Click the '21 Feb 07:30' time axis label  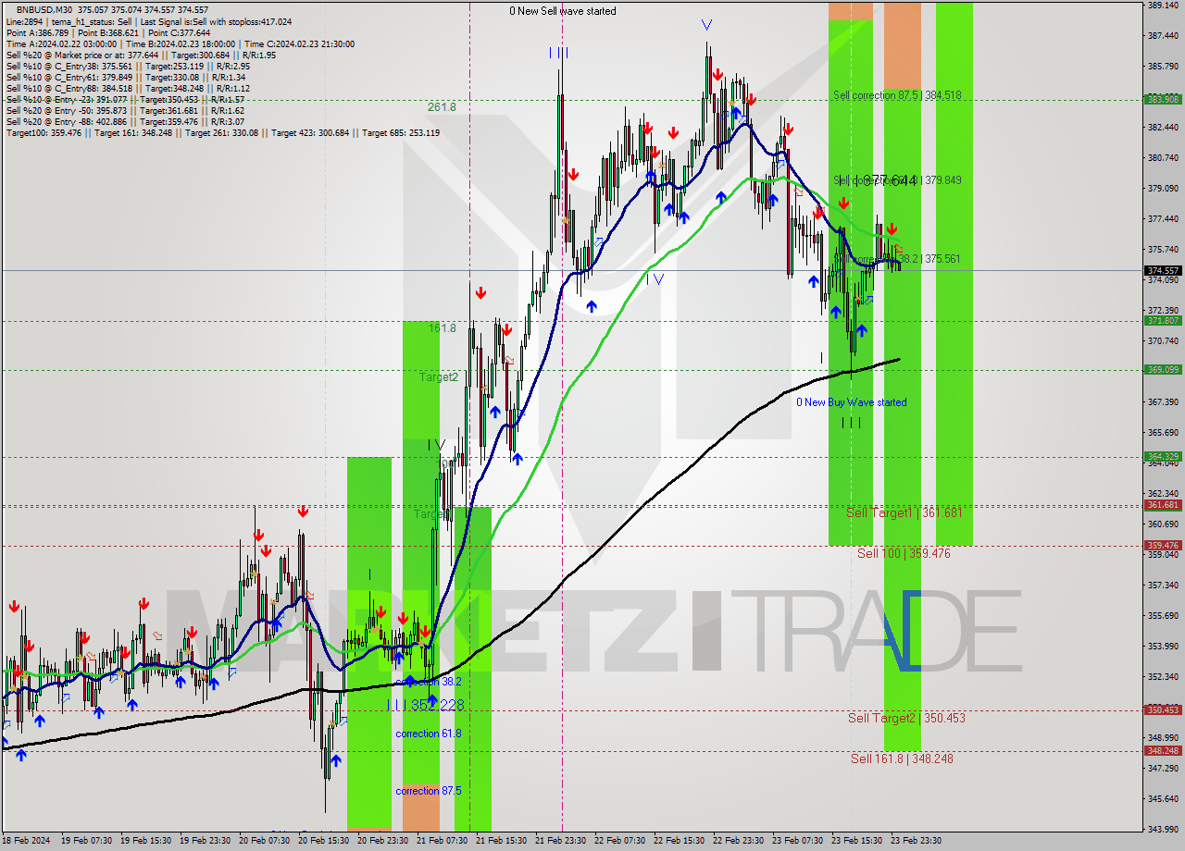(x=443, y=841)
